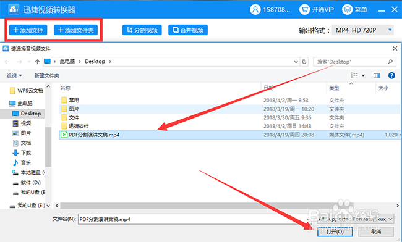The width and height of the screenshot is (402, 242).
Task: Expand the view options dropdown arrow
Action: coord(363,75)
